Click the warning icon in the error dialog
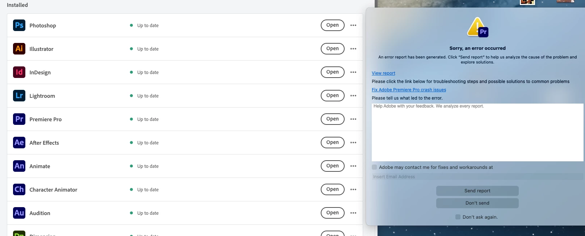Viewport: 585px width, 236px height. point(477,27)
